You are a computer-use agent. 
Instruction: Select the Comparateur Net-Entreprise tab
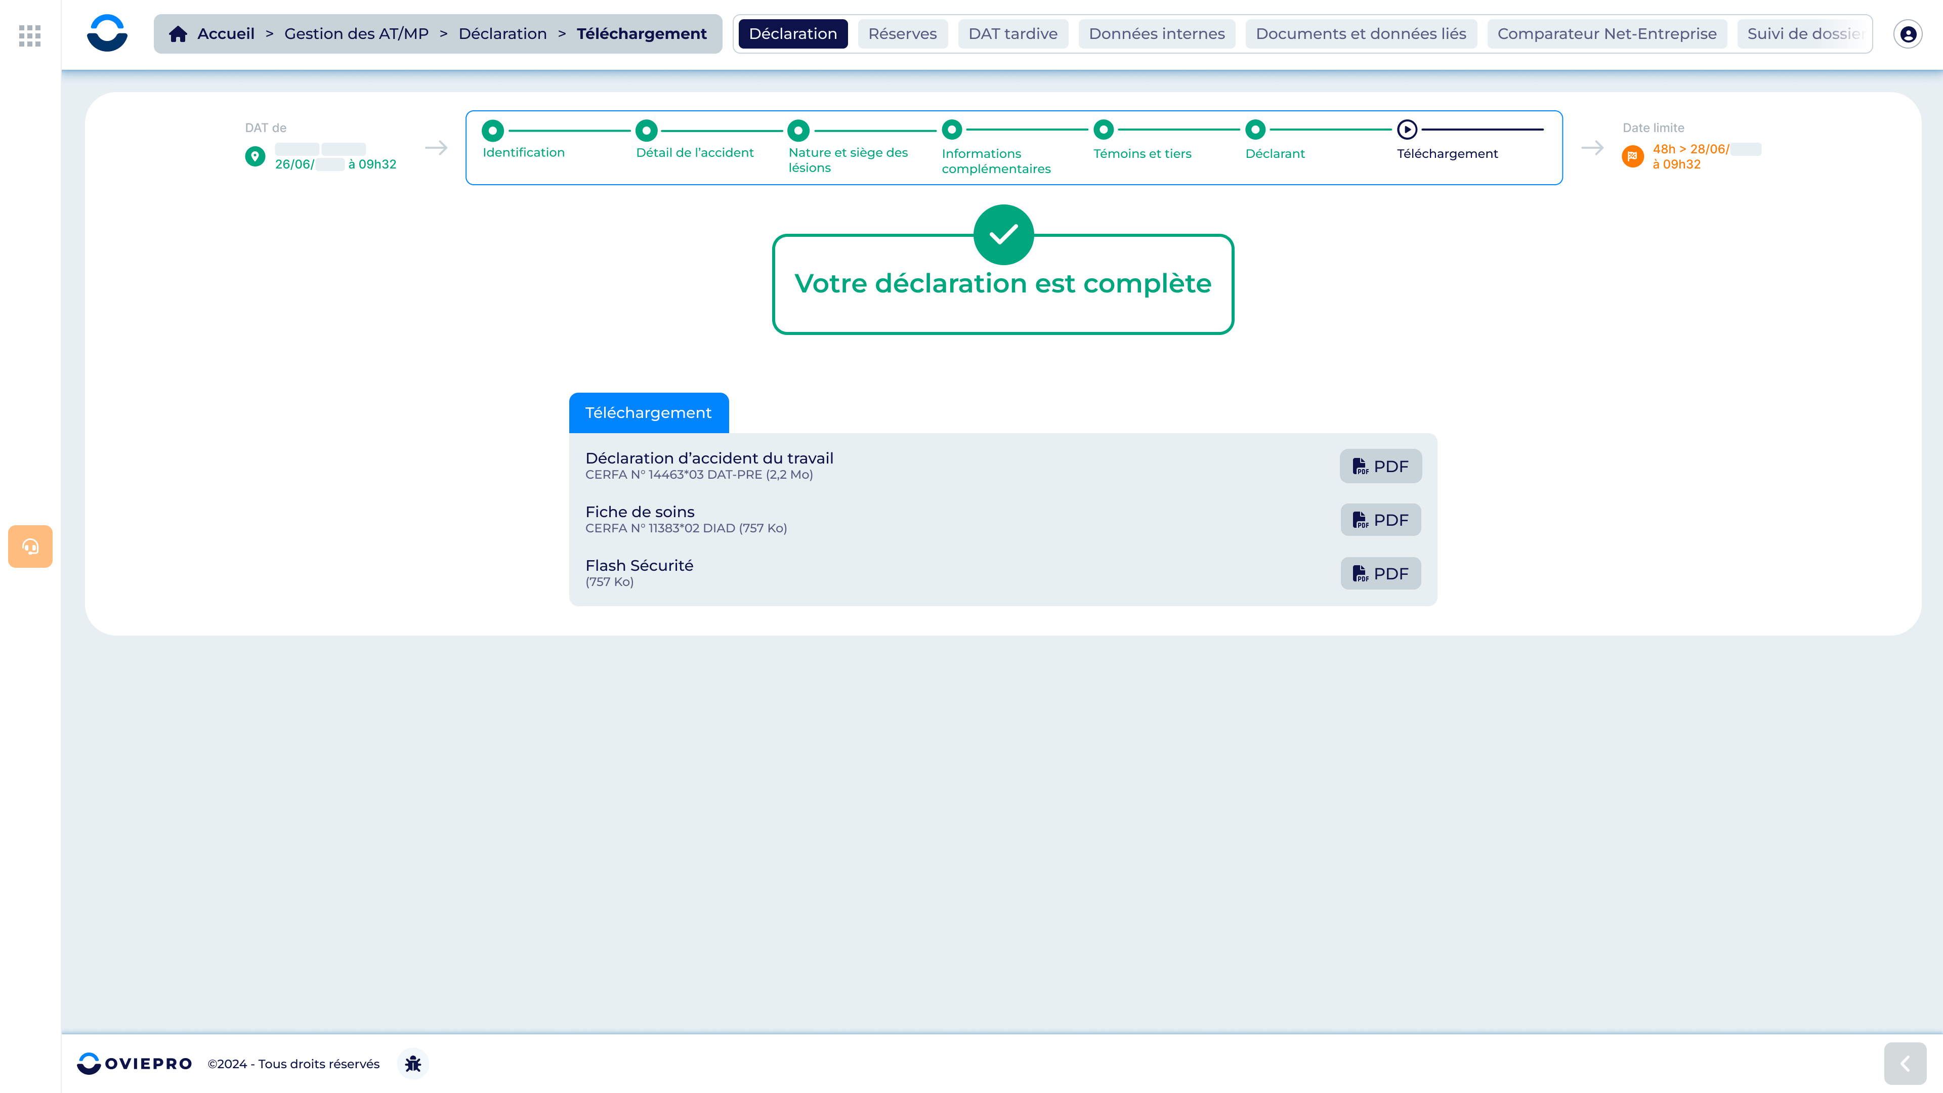1607,34
